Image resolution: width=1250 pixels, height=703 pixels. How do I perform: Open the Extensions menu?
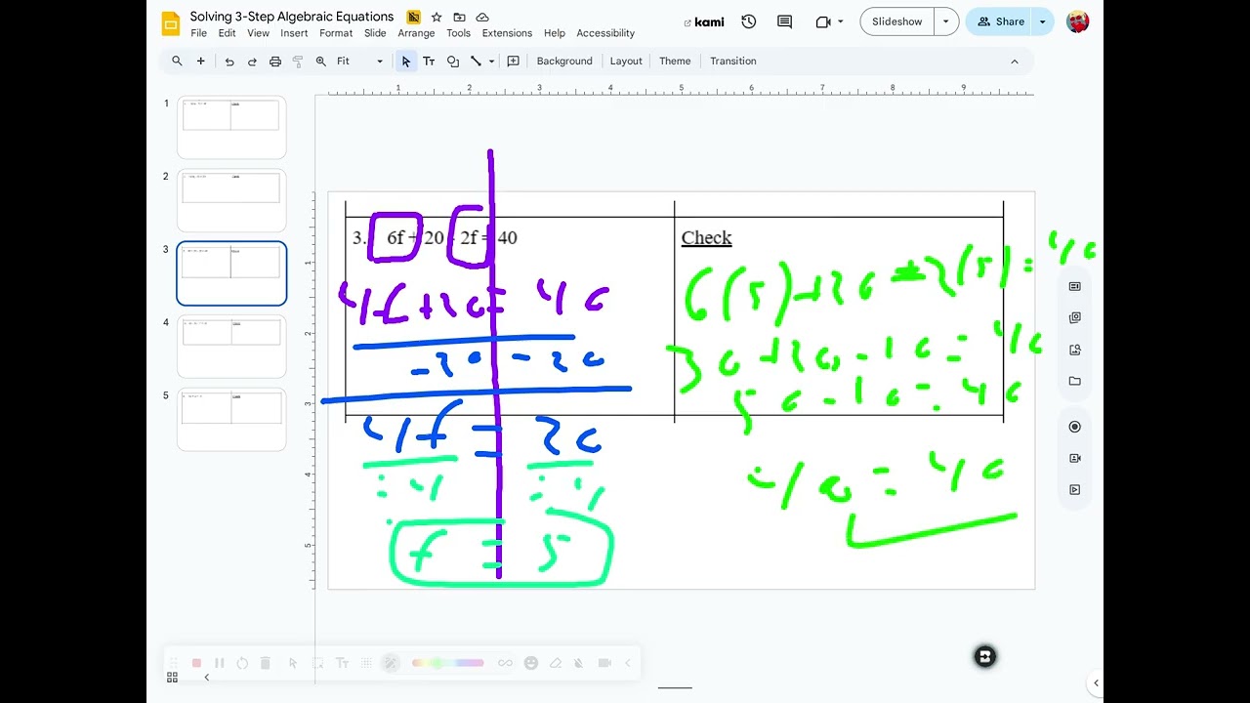click(507, 33)
